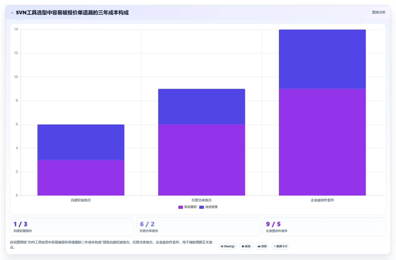Click the lightning icon beside the chart title
Screen dimensions: 396x260
12,13
